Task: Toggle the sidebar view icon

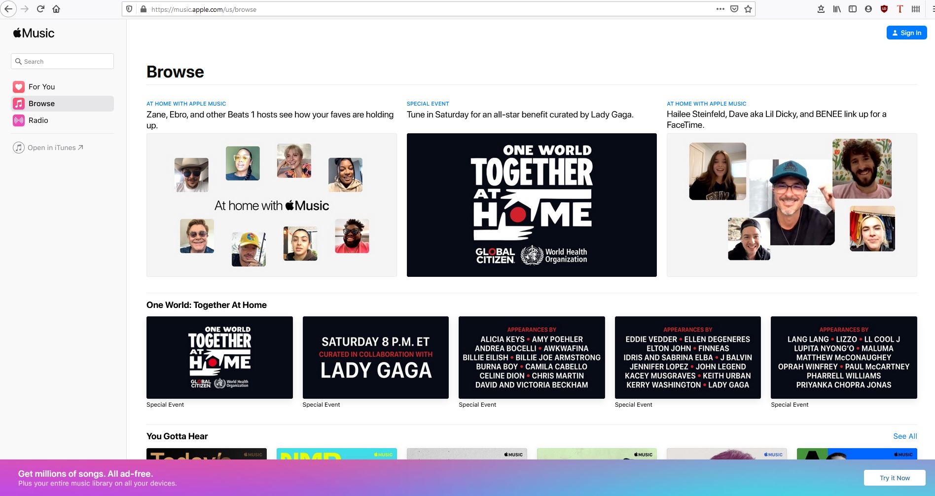Action: pos(853,9)
